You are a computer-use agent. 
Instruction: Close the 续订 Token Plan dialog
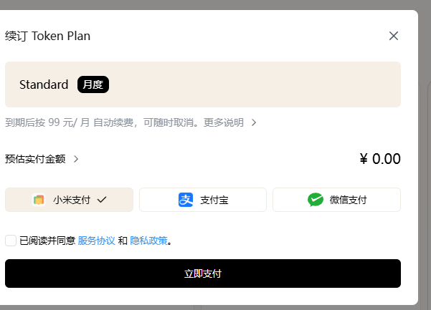(x=394, y=36)
